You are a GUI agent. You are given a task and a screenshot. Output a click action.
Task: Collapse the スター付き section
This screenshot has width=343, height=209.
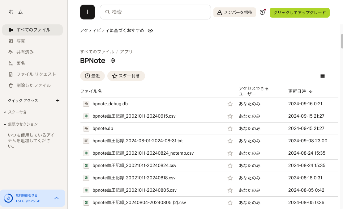pos(4,112)
